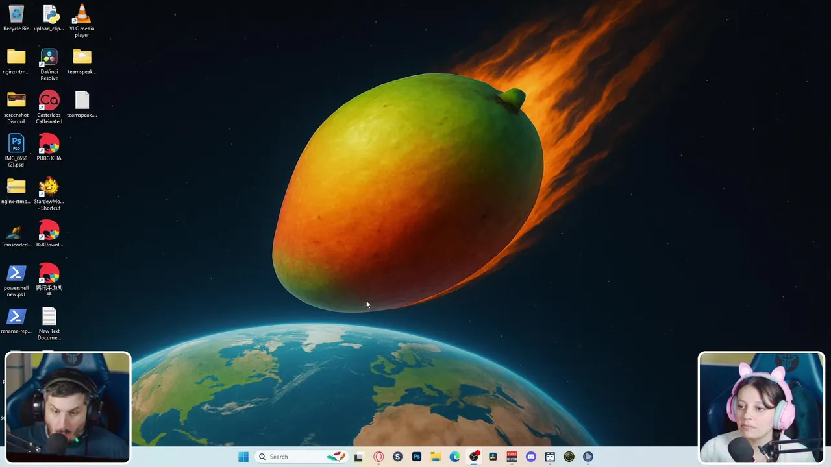Open Discord from the taskbar
The image size is (831, 467).
[531, 457]
